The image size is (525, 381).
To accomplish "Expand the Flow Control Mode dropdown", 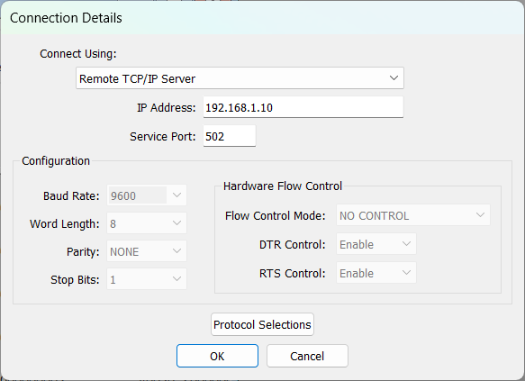I will pos(413,215).
